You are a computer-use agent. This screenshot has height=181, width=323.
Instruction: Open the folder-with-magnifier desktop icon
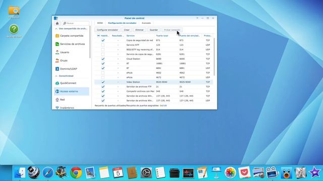pos(14,11)
